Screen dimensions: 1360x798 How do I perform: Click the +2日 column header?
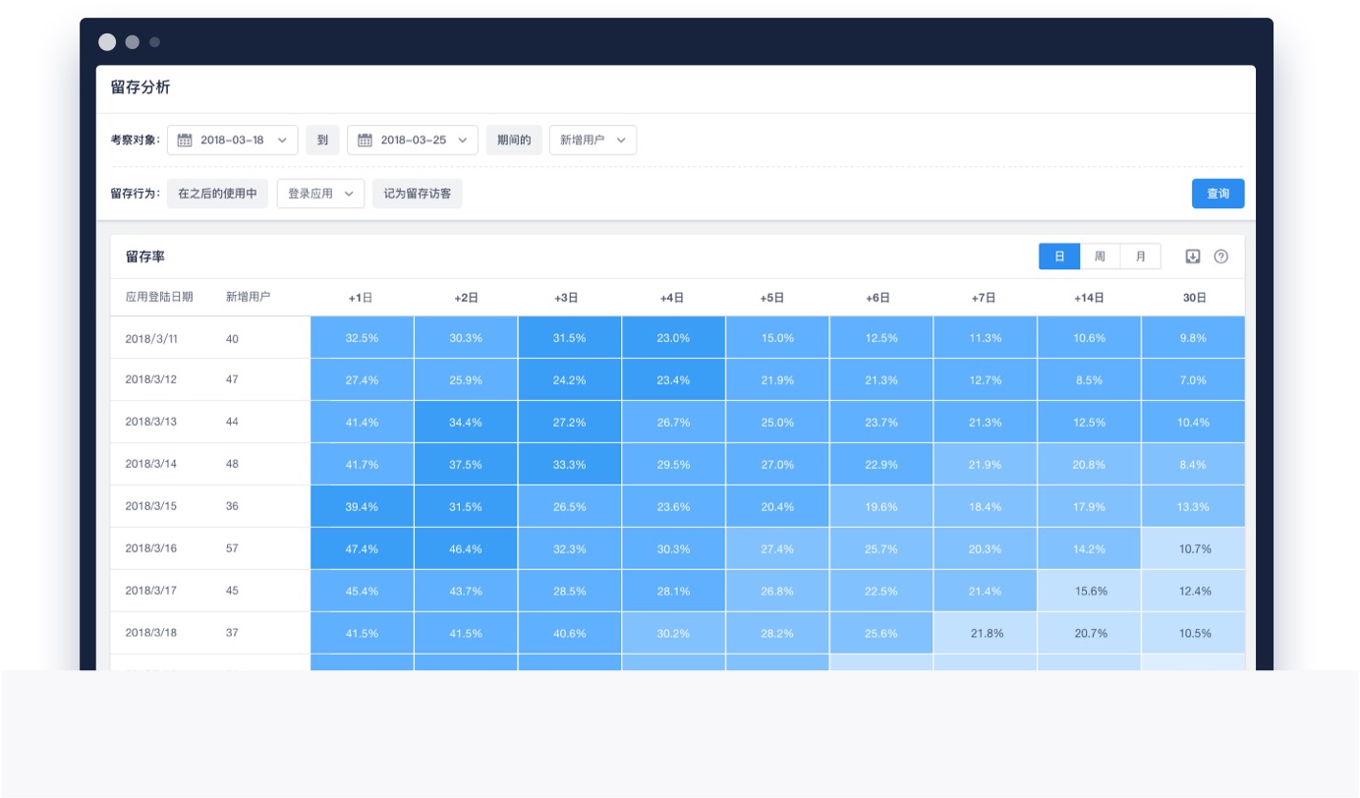tap(466, 298)
